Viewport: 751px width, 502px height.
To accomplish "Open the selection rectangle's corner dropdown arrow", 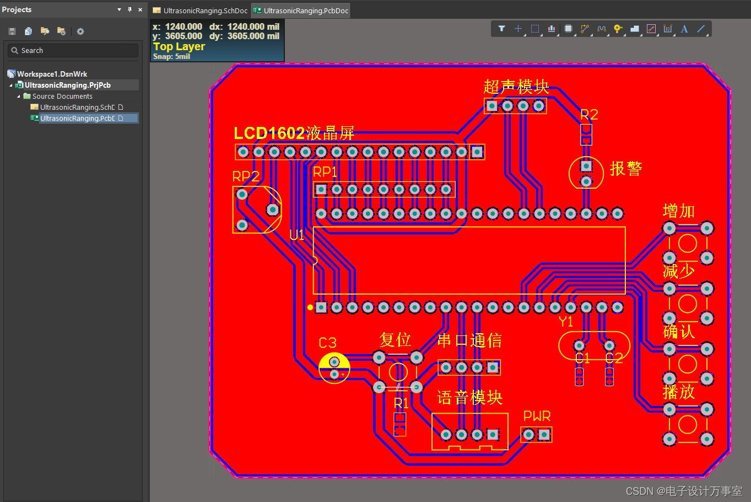I will tap(542, 35).
